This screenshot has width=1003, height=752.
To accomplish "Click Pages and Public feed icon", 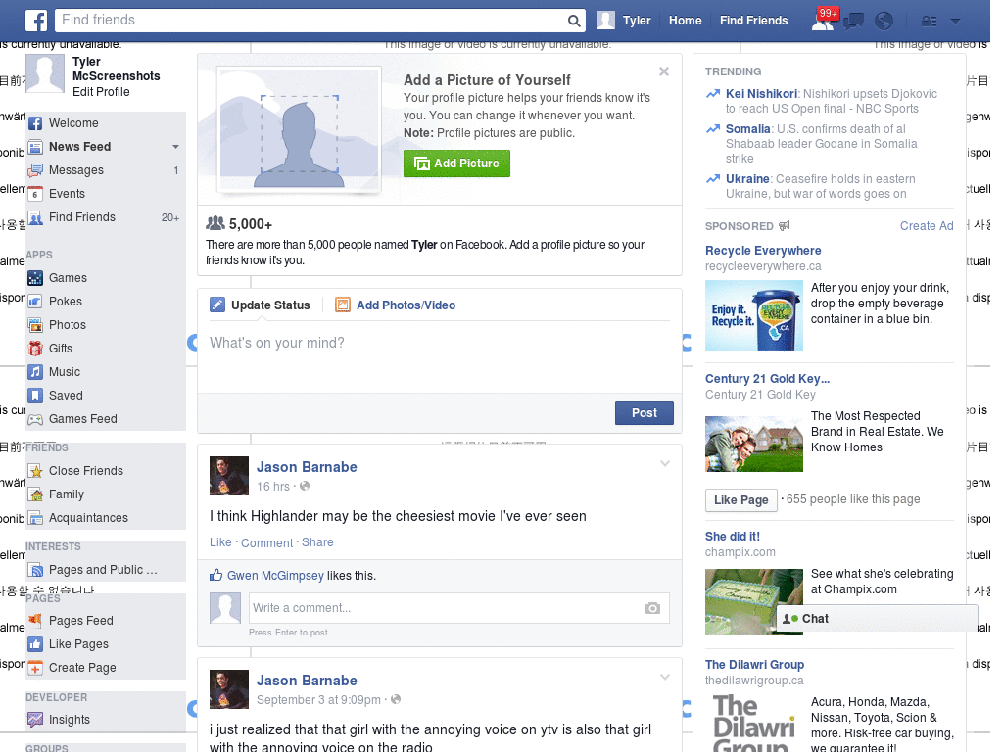I will tap(36, 570).
